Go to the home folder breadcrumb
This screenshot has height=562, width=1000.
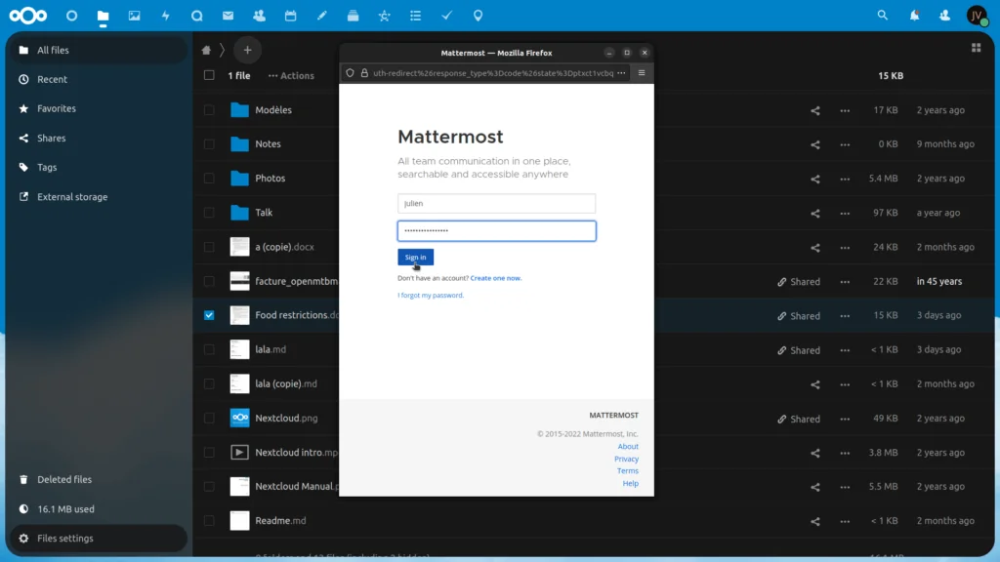click(x=206, y=50)
